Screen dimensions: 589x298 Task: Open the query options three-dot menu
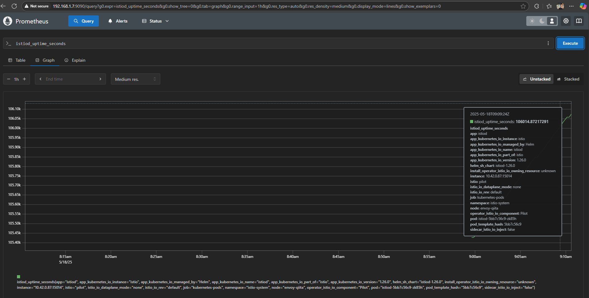[x=548, y=43]
